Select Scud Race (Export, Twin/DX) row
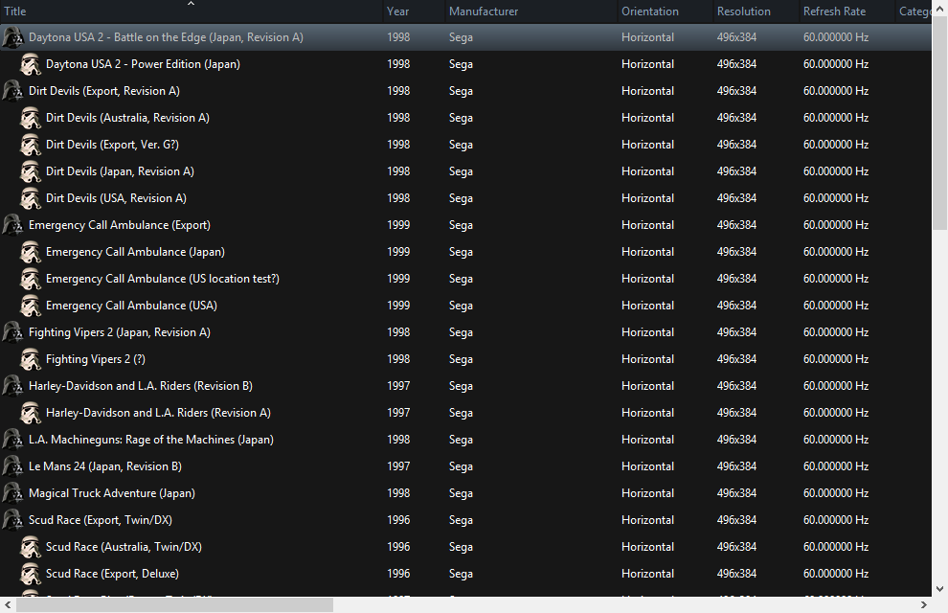The width and height of the screenshot is (948, 613). [465, 520]
